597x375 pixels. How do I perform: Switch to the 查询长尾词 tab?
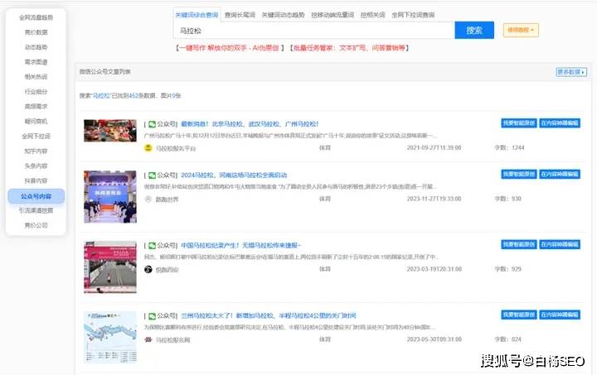[240, 15]
